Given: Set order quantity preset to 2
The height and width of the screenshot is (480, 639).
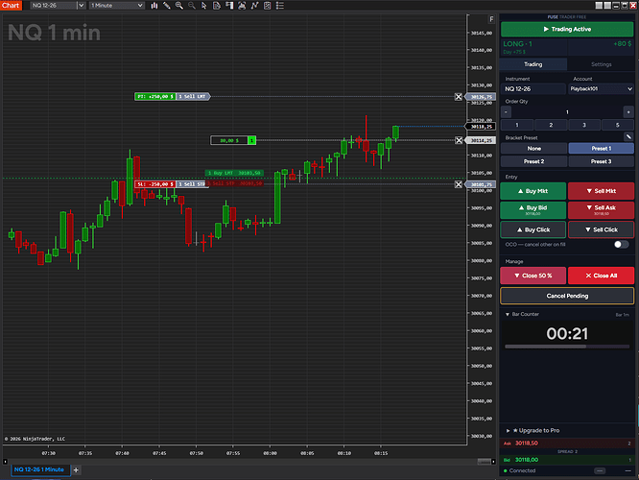Looking at the screenshot, I should pyautogui.click(x=551, y=125).
